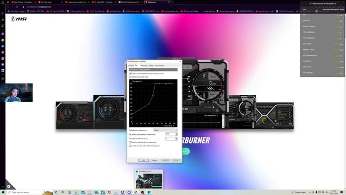
Task: Open Instagram in the browser sidebar
Action: pos(3,58)
